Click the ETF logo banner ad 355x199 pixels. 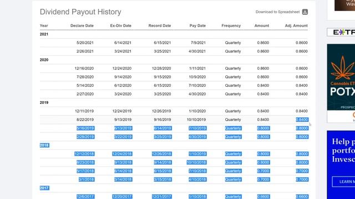pyautogui.click(x=341, y=32)
